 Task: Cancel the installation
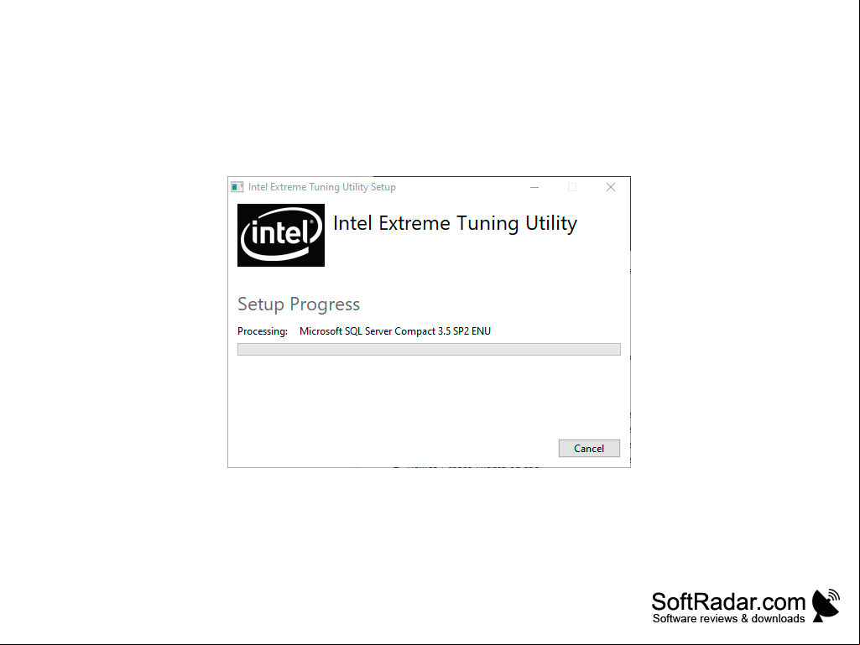tap(589, 448)
